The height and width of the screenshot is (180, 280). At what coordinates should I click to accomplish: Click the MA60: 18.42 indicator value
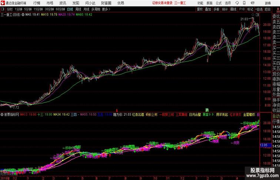[x=84, y=15]
